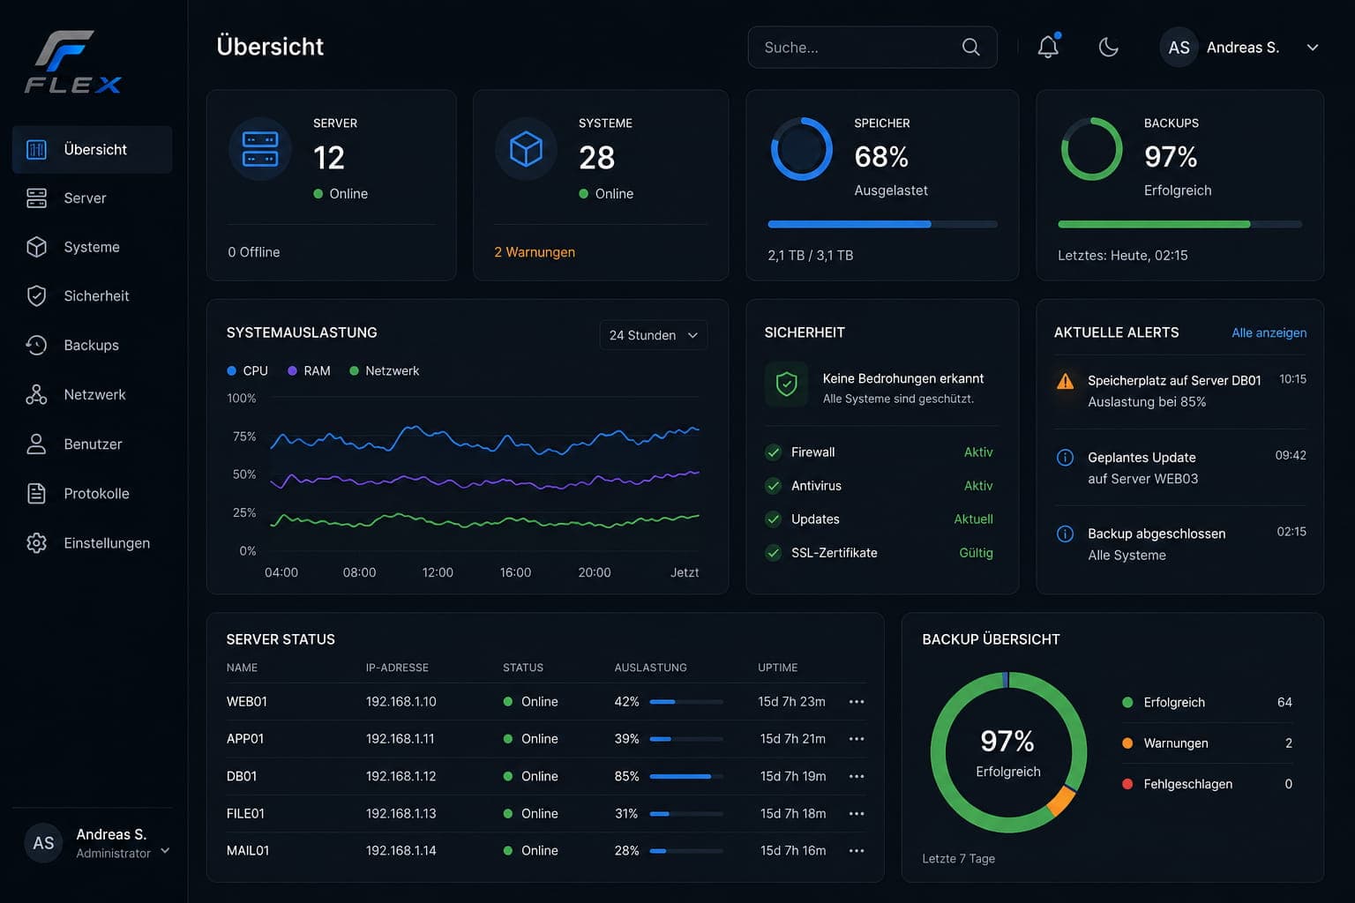
Task: Open the row actions menu for APP01
Action: [857, 739]
